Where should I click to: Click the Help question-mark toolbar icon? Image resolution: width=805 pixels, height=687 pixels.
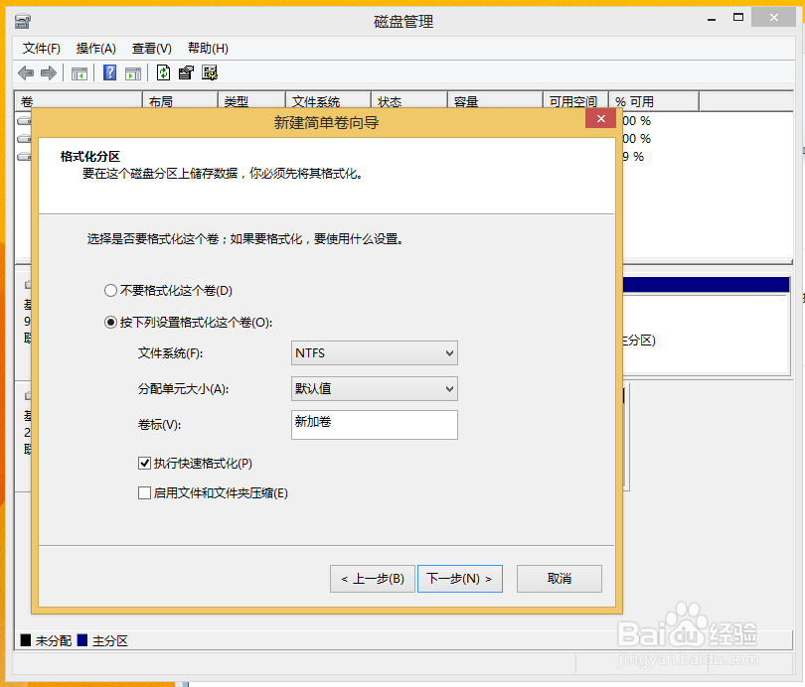(109, 71)
